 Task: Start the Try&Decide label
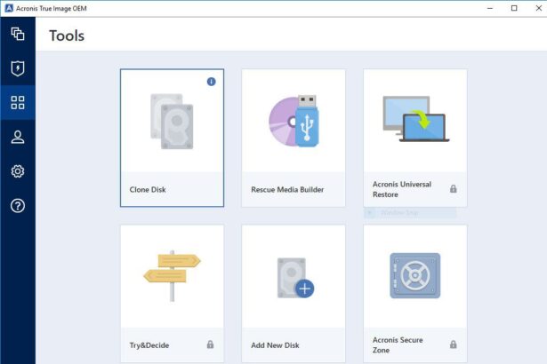(x=149, y=345)
